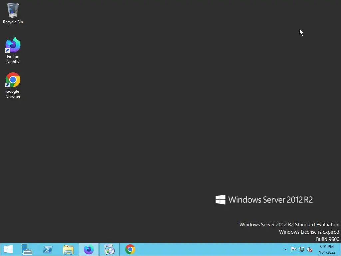Open File Explorer from the taskbar
The image size is (341, 256).
coord(68,249)
